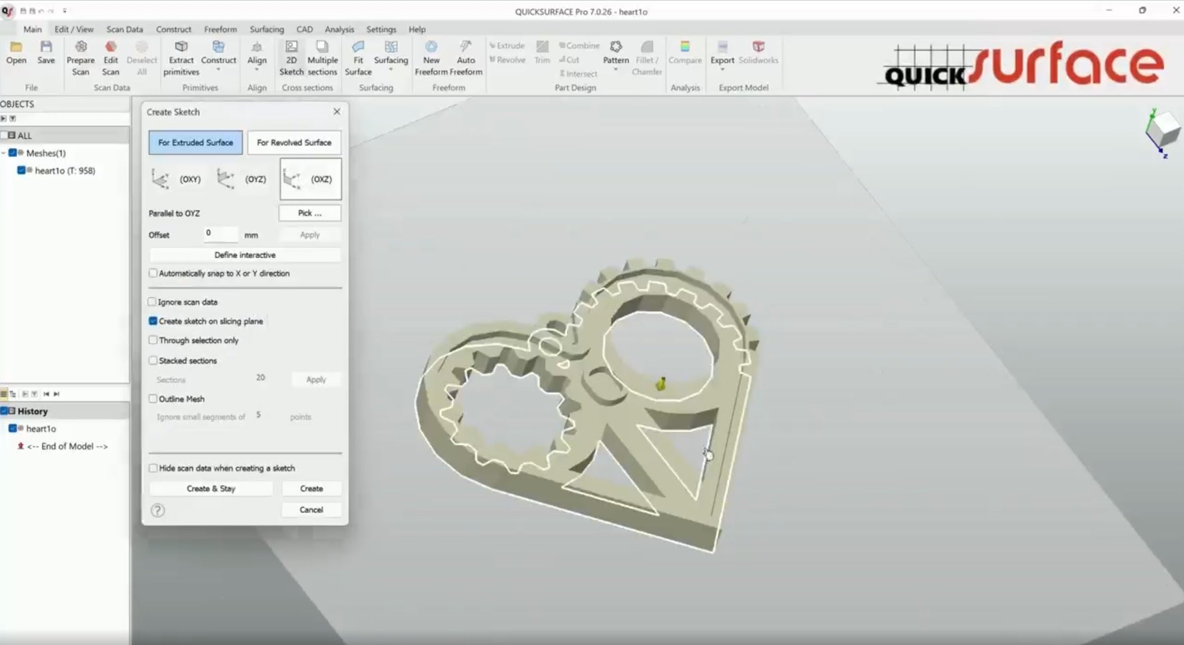1184x645 pixels.
Task: Select the Edit Scan tool
Action: [111, 58]
